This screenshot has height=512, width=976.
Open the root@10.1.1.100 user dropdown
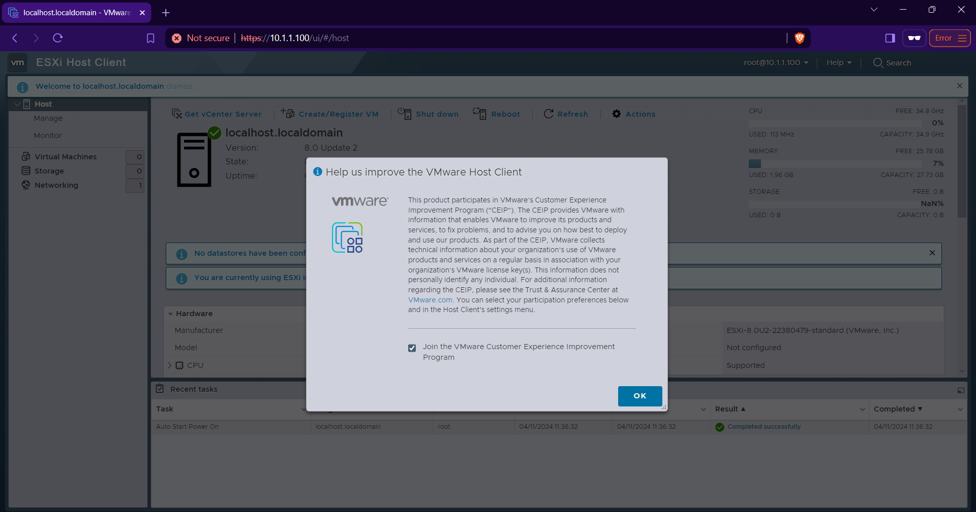coord(776,62)
